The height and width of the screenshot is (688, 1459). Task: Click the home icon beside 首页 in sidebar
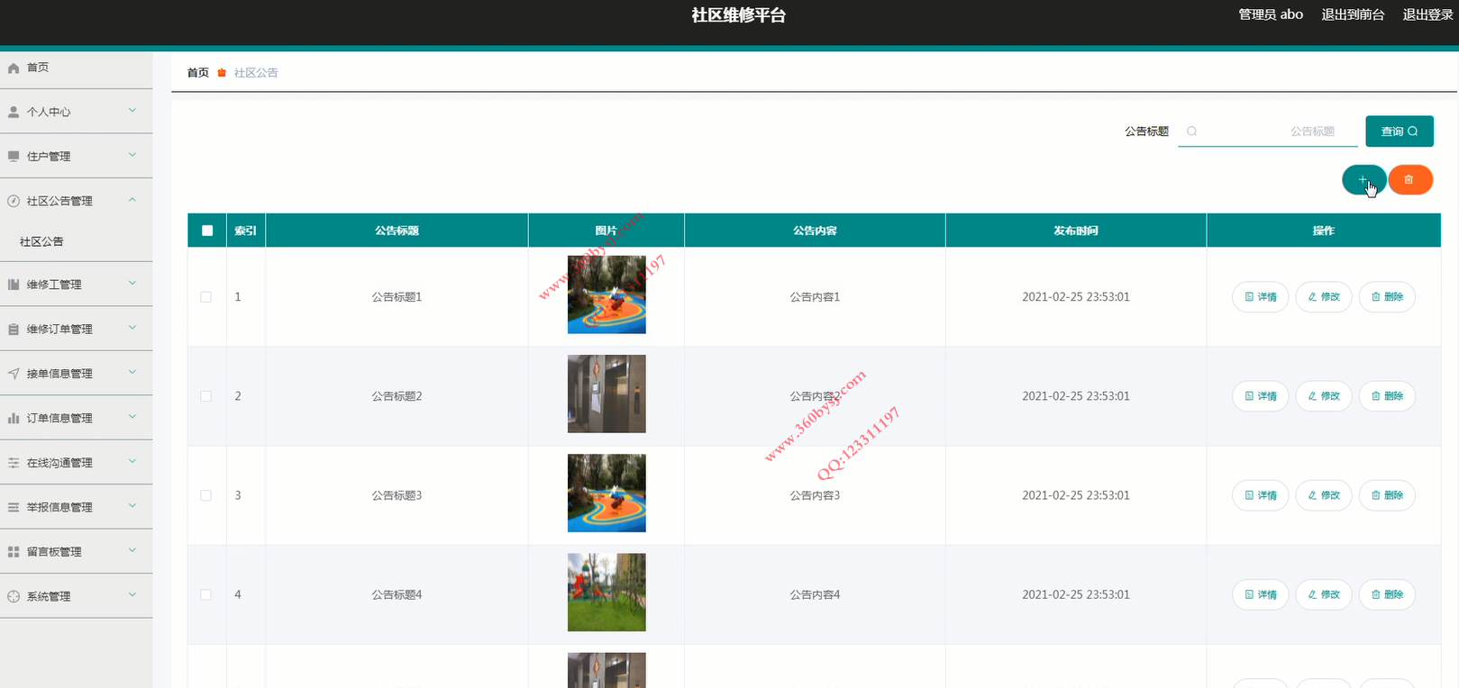click(x=14, y=68)
